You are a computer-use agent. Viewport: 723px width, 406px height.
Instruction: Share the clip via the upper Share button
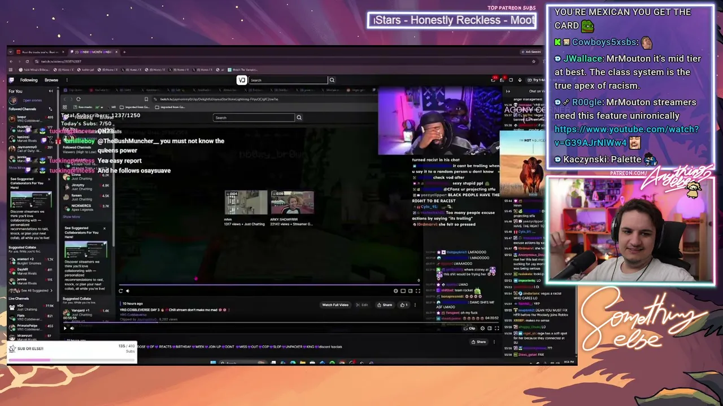click(385, 305)
